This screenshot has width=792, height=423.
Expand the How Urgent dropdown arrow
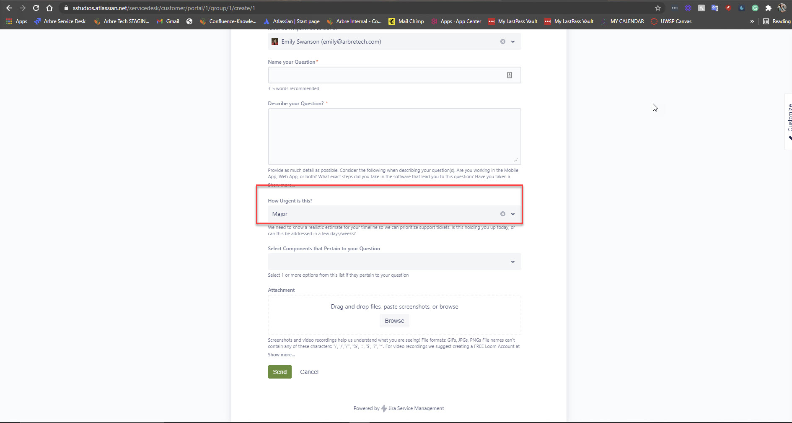pos(513,214)
